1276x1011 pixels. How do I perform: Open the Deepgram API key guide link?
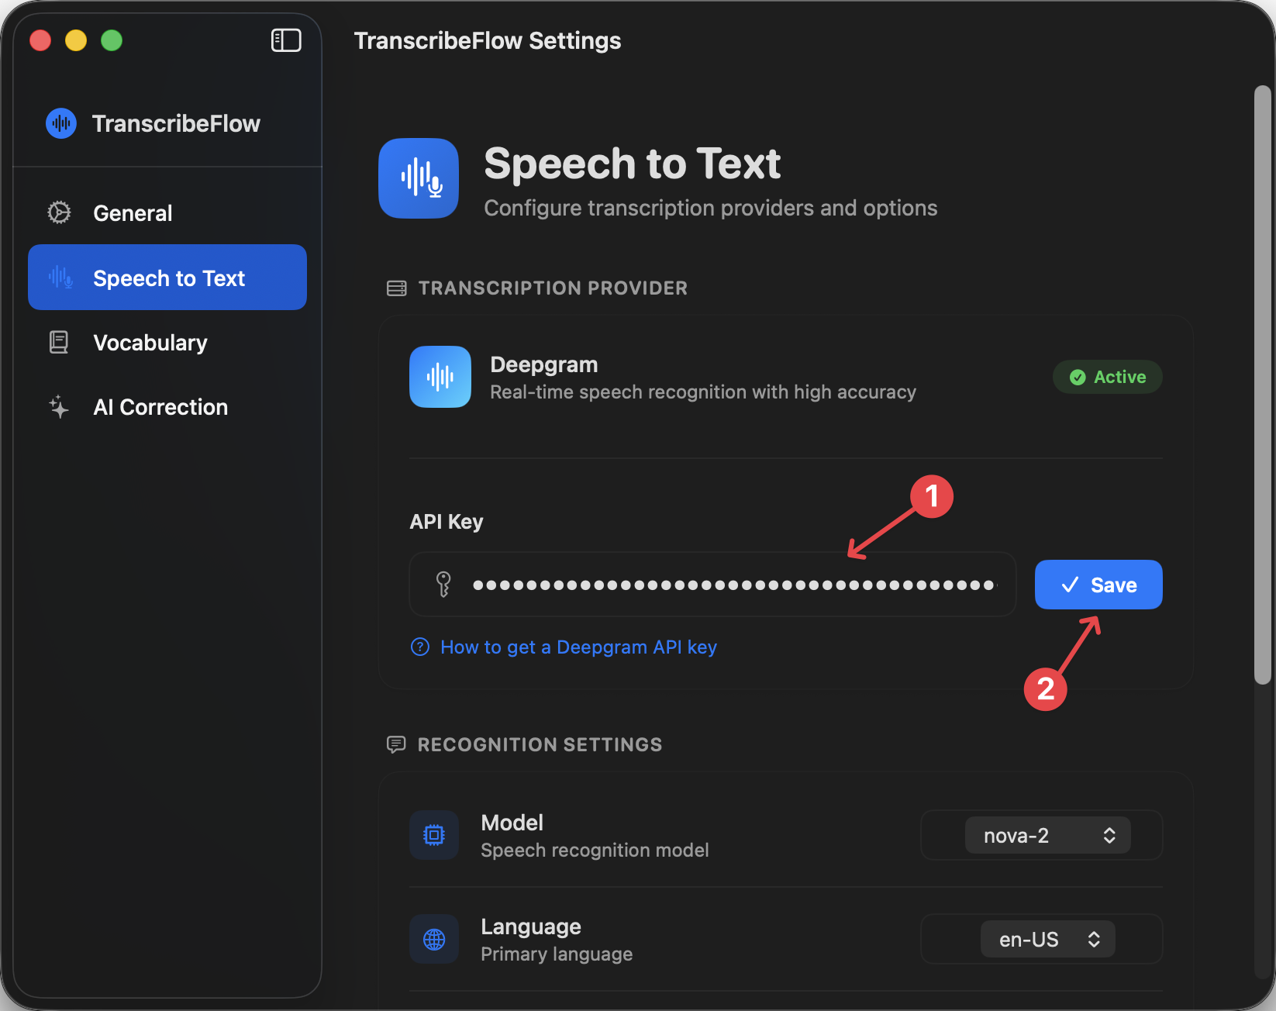click(578, 647)
